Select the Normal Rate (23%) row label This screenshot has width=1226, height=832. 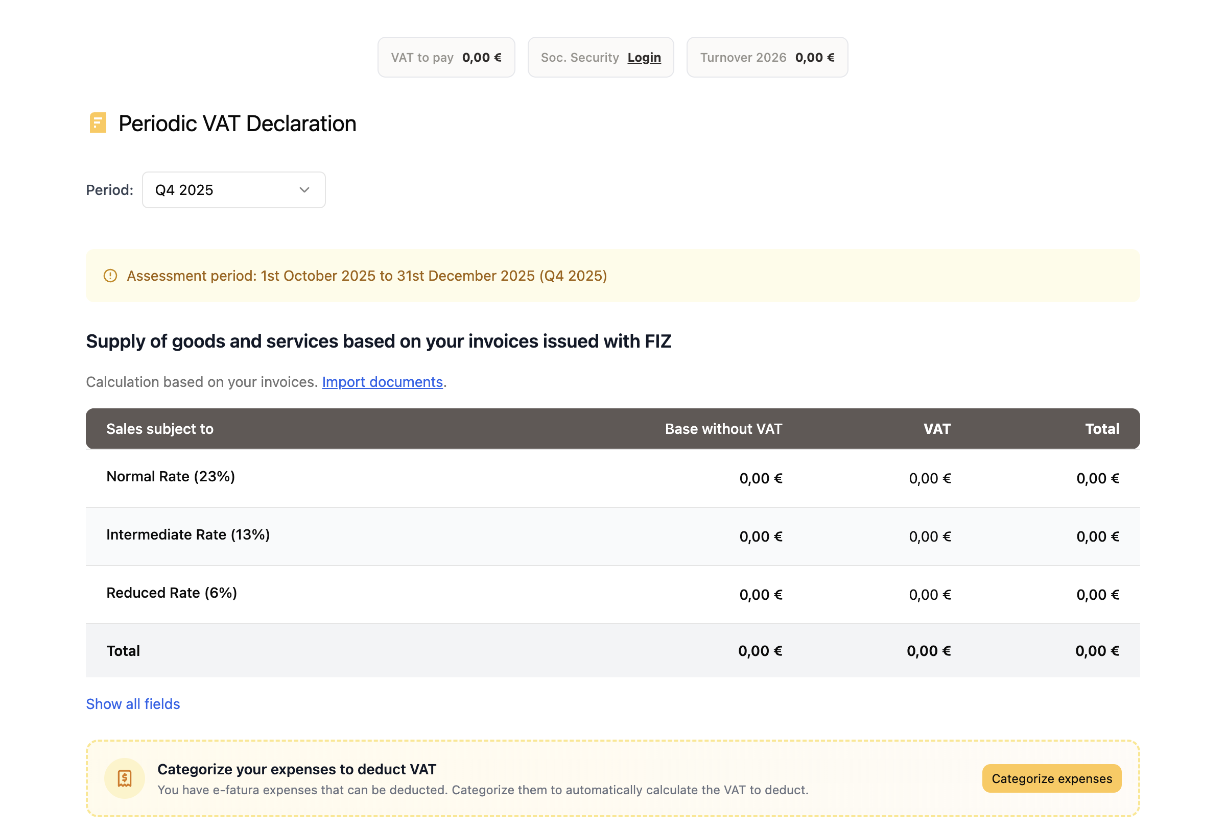pyautogui.click(x=171, y=477)
